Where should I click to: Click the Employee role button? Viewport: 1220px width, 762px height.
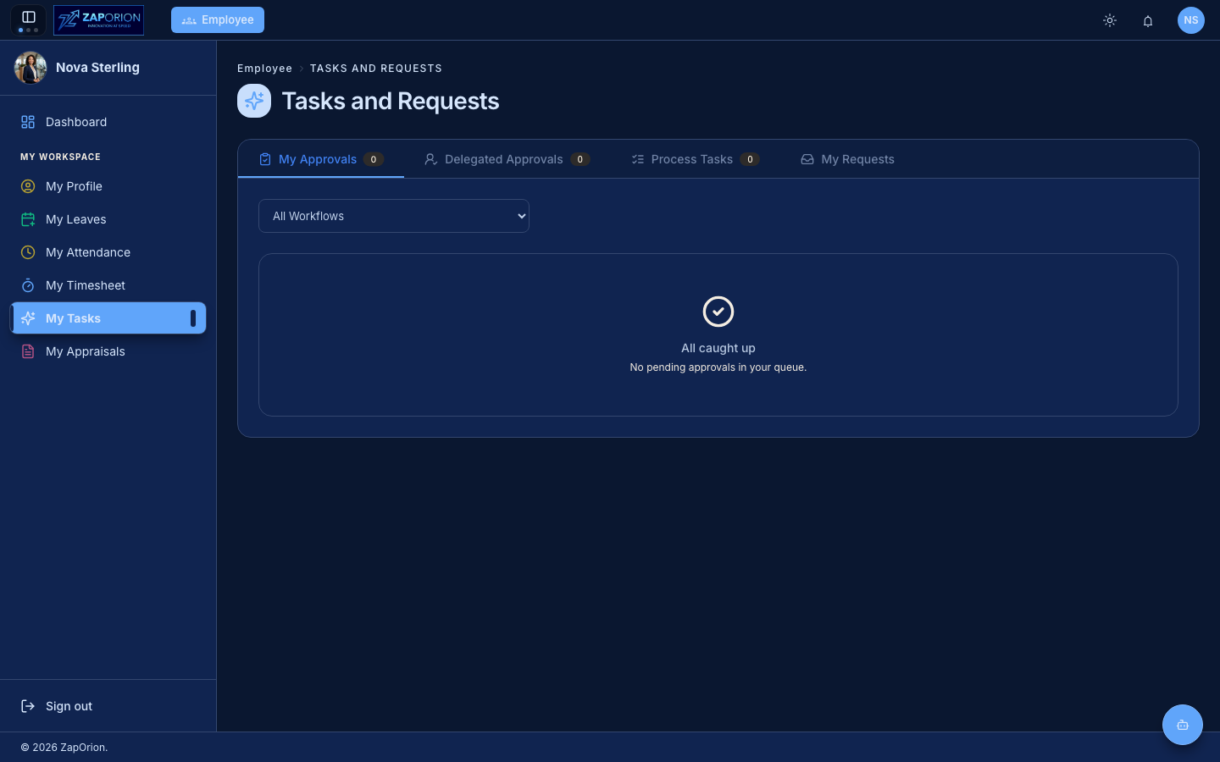218,19
